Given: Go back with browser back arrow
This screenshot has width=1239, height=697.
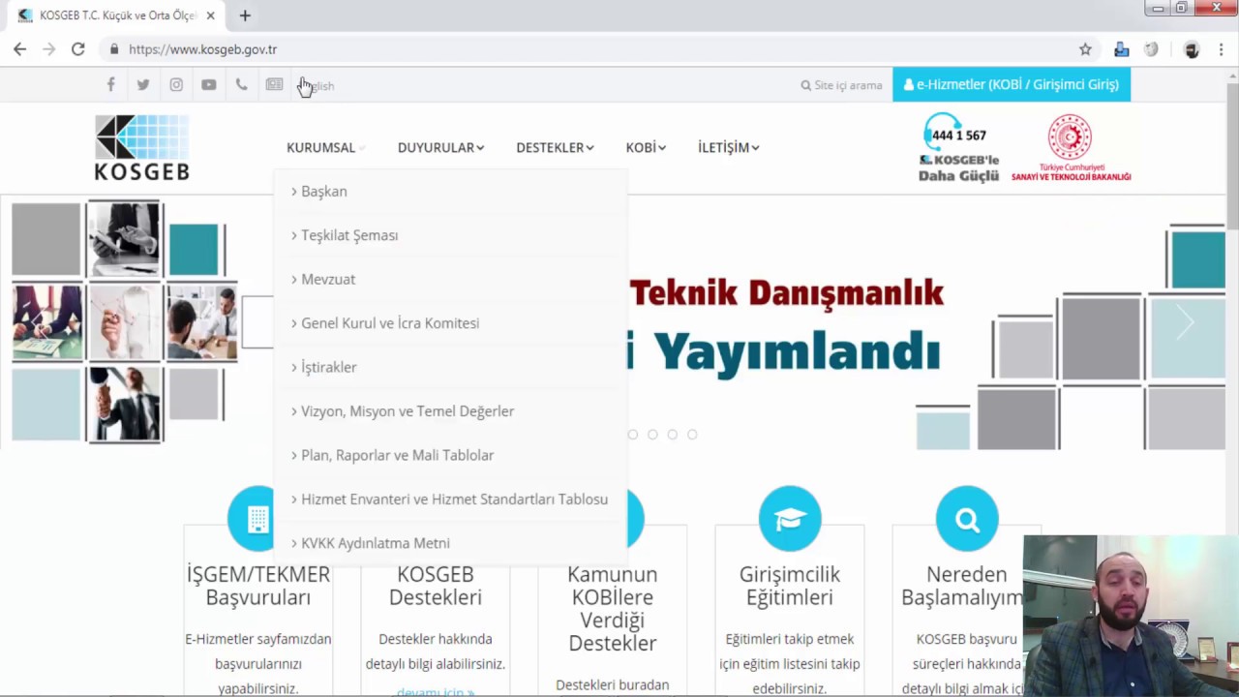Looking at the screenshot, I should [19, 49].
